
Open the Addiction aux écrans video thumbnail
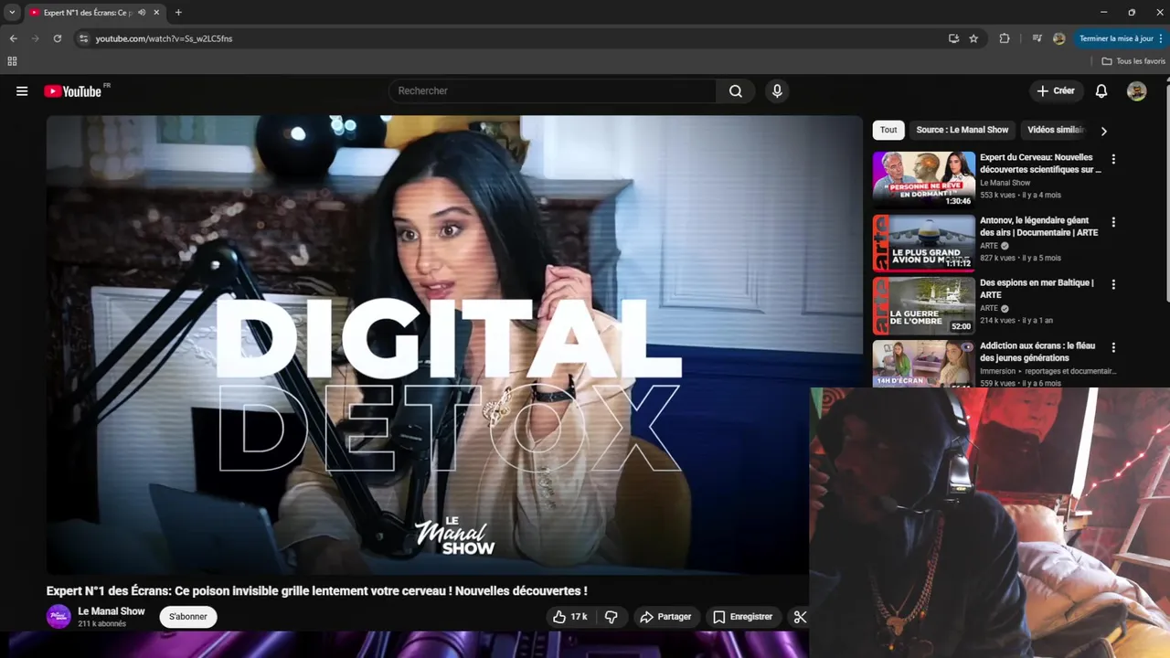(x=923, y=364)
